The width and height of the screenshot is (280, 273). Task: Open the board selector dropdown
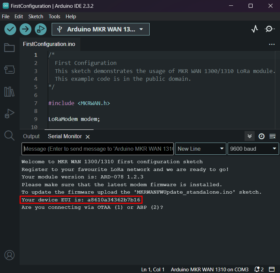click(x=100, y=29)
